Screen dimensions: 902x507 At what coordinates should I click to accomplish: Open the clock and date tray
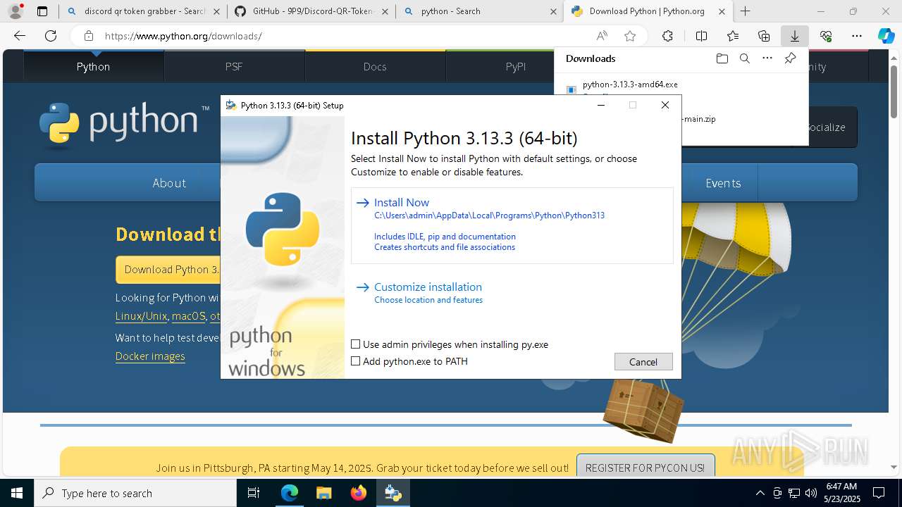(x=841, y=493)
